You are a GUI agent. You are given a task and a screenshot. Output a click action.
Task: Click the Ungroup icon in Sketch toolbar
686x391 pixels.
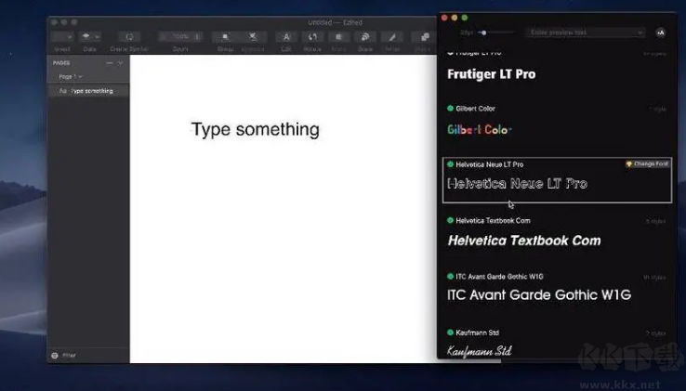(253, 37)
